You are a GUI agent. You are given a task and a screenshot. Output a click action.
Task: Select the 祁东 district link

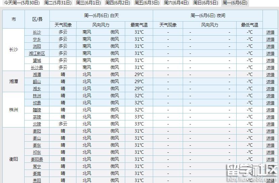pyautogui.click(x=37, y=152)
